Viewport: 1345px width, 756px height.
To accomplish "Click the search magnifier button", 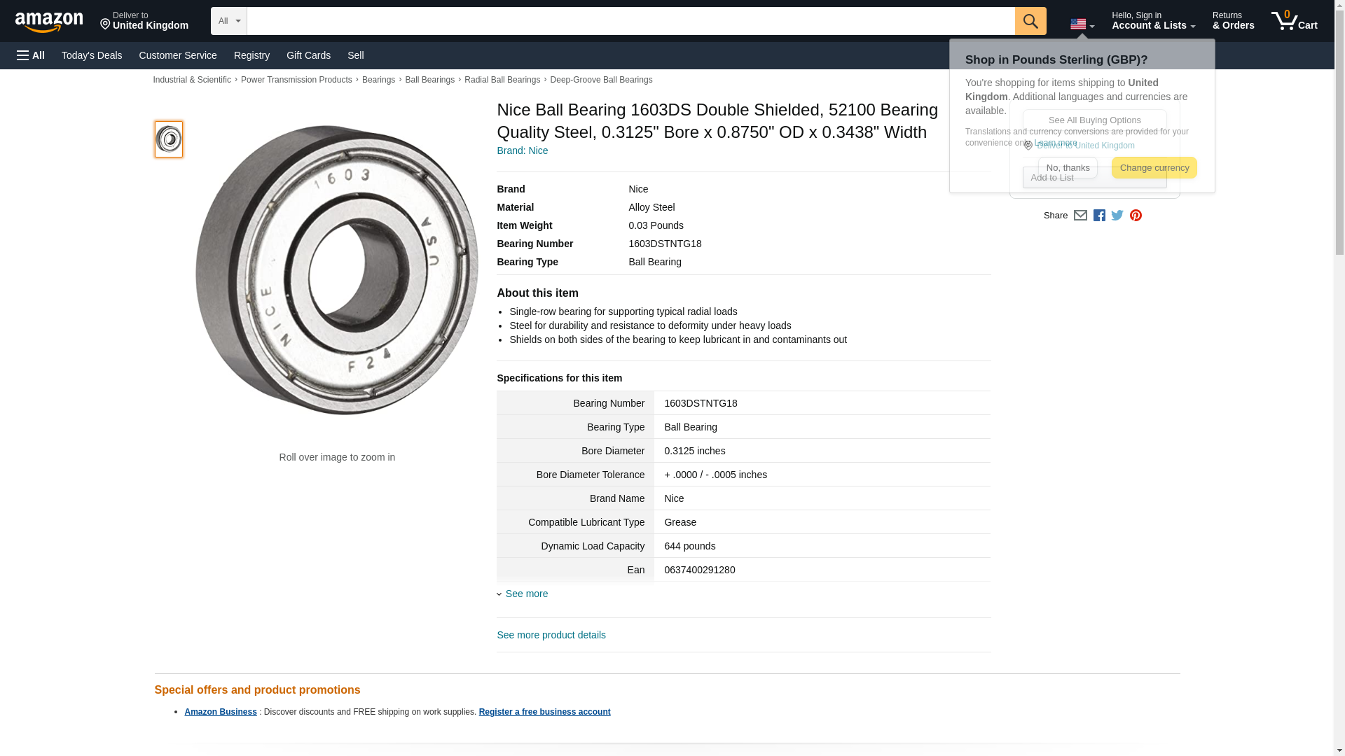I will click(1030, 21).
